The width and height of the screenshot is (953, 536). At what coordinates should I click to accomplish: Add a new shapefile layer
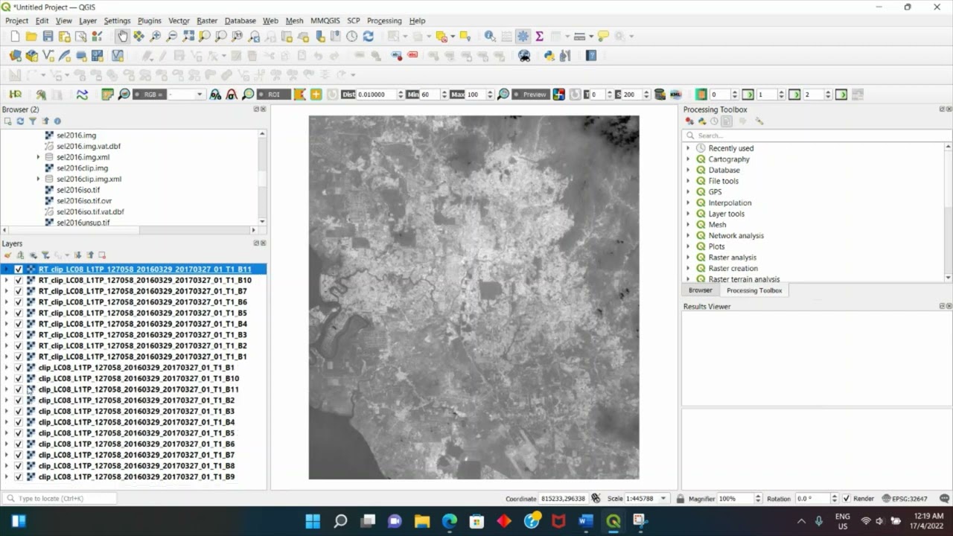48,56
